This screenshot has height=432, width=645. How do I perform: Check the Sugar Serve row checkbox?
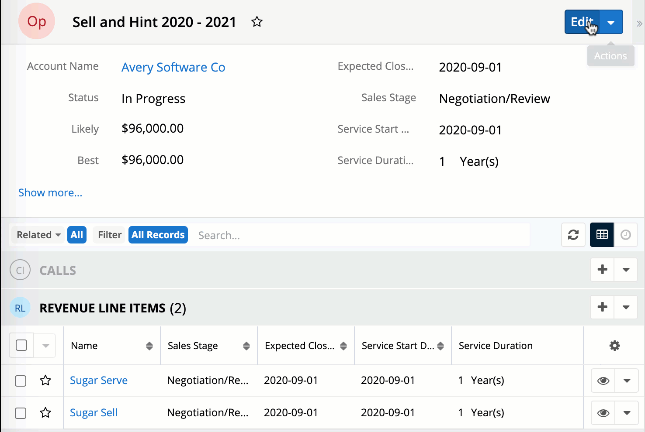pos(21,381)
